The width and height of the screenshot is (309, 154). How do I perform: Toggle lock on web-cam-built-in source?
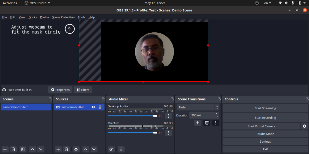pos(100,107)
